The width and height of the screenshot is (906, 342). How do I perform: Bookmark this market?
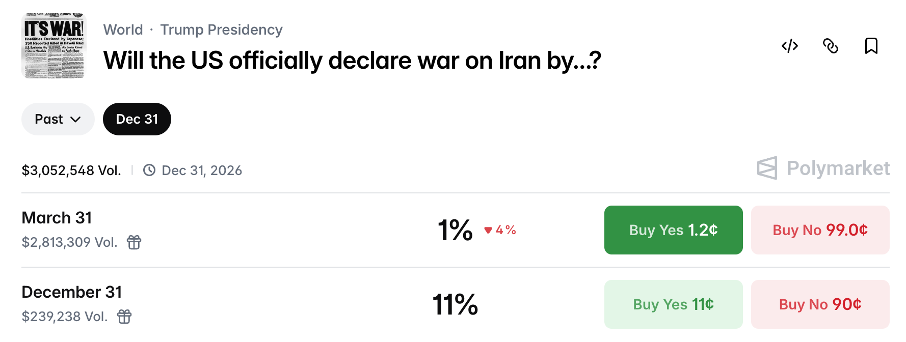871,46
